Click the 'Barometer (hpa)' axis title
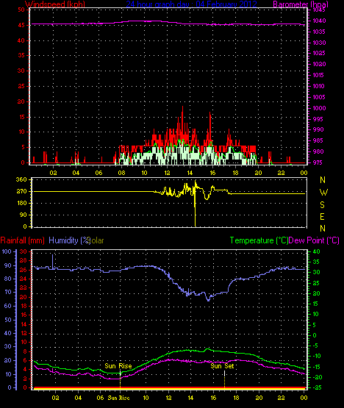Image resolution: width=344 pixels, height=408 pixels. pyautogui.click(x=301, y=4)
